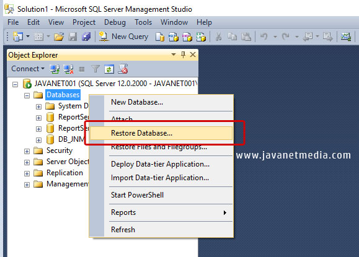Choose Start PowerShell from context menu
This screenshot has height=257, width=359.
(x=161, y=195)
